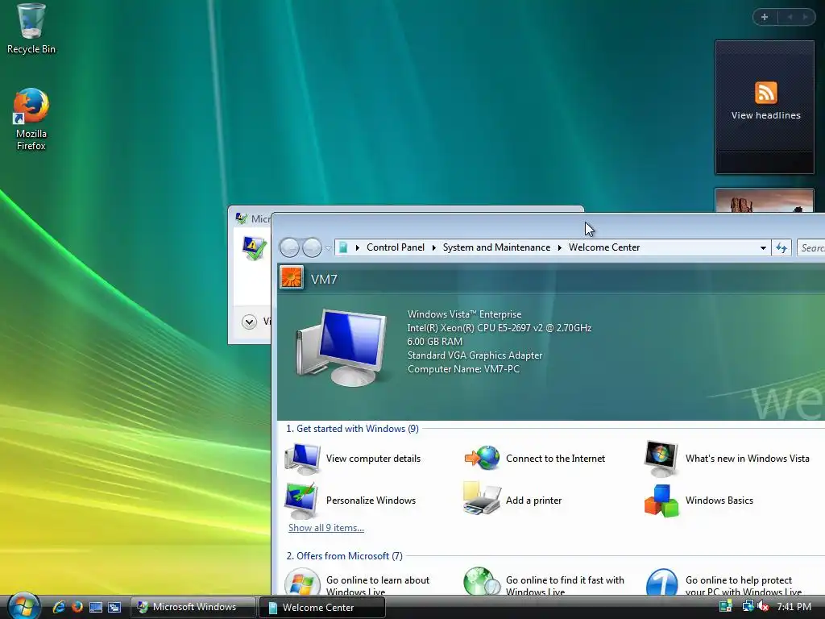Click the Refresh button in address bar
The image size is (825, 619).
pos(781,247)
